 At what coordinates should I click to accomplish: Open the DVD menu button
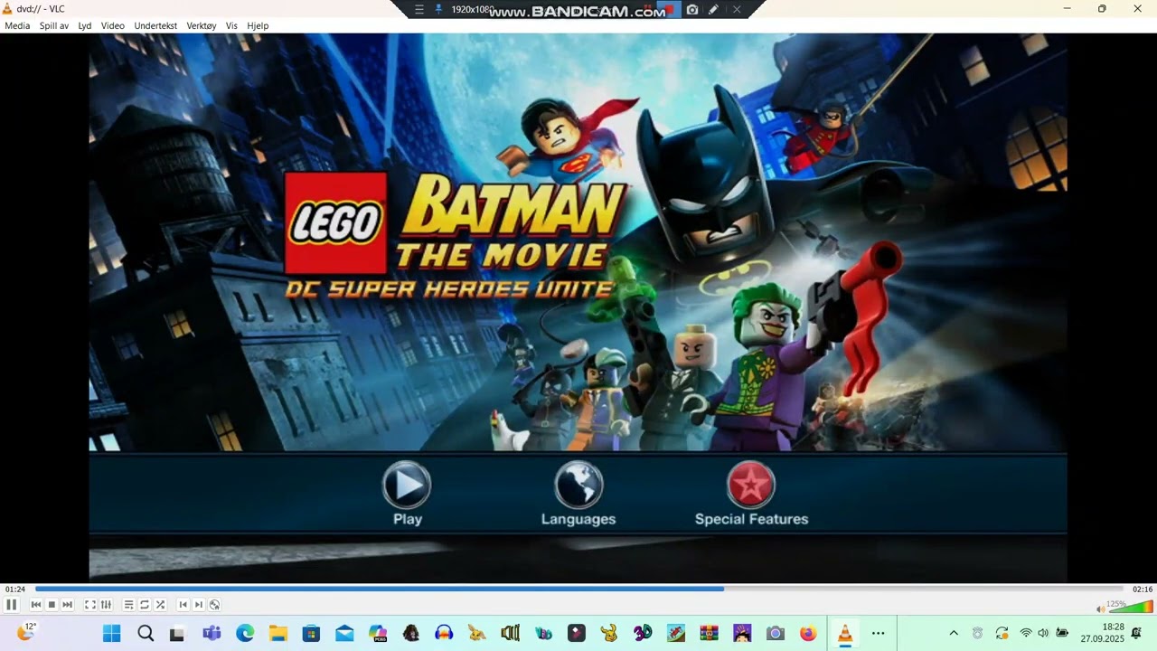[x=214, y=605]
